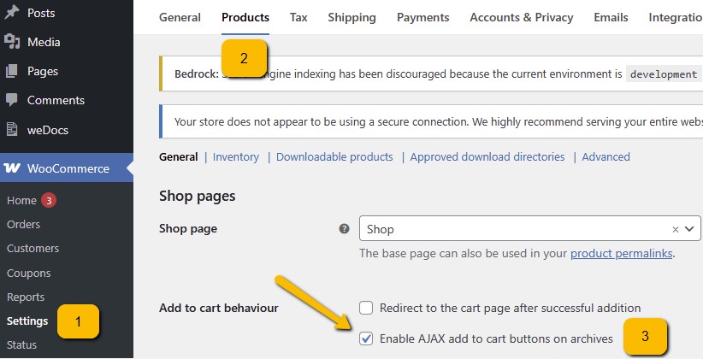Image resolution: width=703 pixels, height=359 pixels.
Task: Enable redirect to cart page checkbox
Action: click(366, 308)
